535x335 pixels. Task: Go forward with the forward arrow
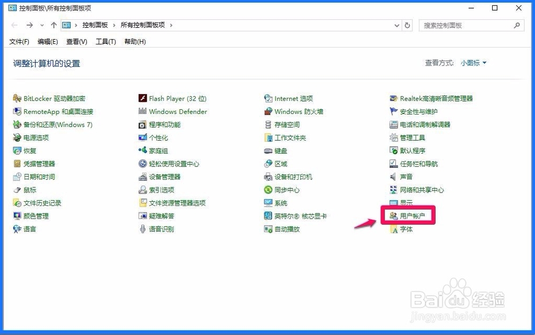click(29, 25)
